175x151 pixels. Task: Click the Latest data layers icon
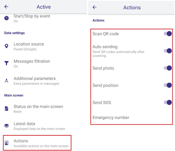pos(6,126)
